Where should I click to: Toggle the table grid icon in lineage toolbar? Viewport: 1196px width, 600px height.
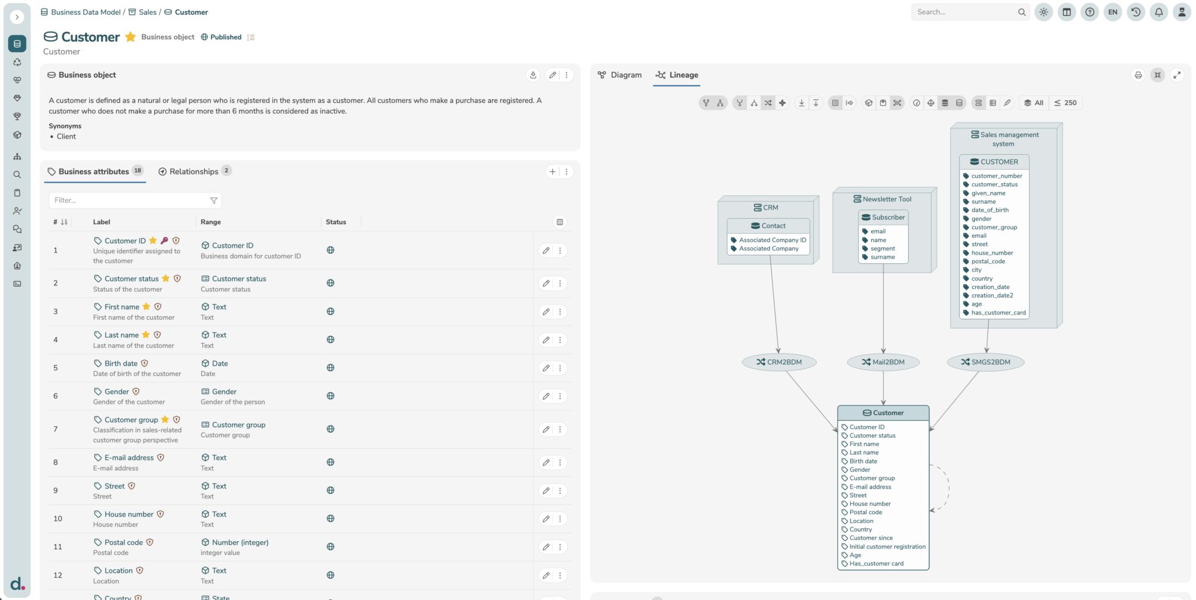click(993, 103)
